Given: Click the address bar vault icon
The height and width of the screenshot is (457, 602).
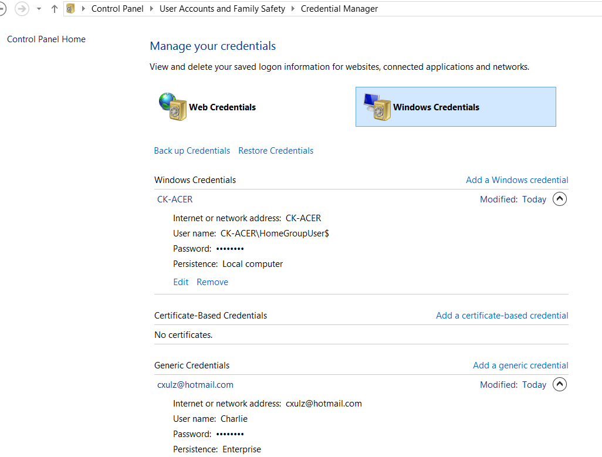Looking at the screenshot, I should [70, 9].
